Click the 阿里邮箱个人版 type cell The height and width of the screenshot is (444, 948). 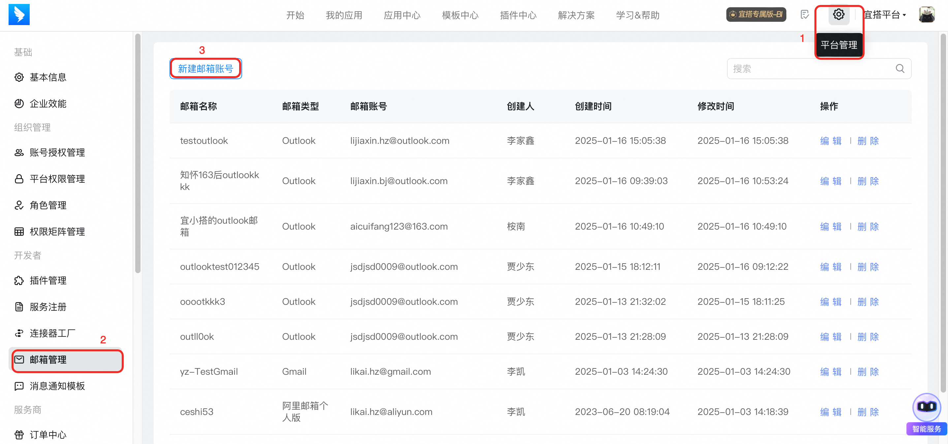305,412
